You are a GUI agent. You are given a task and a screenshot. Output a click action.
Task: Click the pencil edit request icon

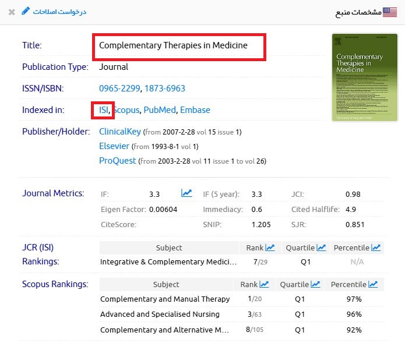pos(25,11)
